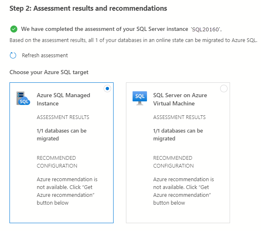
Task: Click the 'SQL20160' instance name text
Action: [206, 29]
